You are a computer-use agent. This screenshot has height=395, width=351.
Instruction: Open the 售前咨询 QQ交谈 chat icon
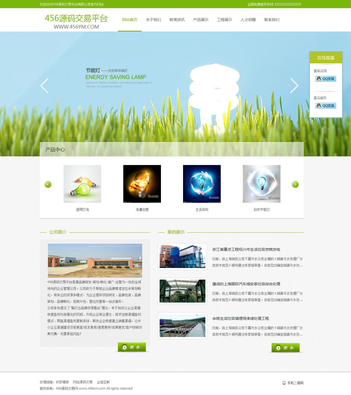tap(326, 79)
